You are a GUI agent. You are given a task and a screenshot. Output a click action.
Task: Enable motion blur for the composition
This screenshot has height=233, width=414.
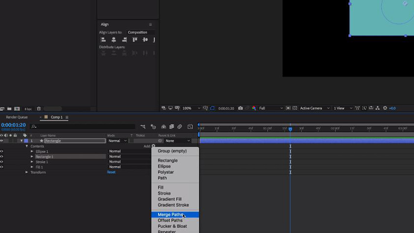coord(180,127)
